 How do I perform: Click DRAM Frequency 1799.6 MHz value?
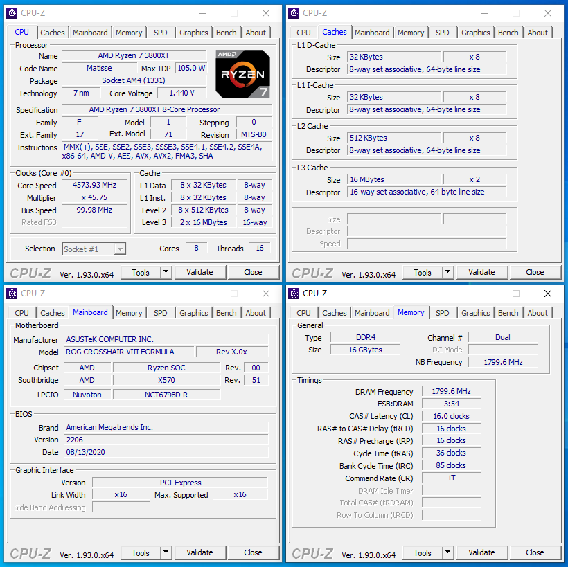click(x=452, y=391)
